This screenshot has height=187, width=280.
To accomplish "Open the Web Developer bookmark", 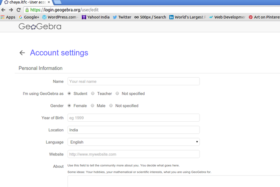I will tap(227, 17).
